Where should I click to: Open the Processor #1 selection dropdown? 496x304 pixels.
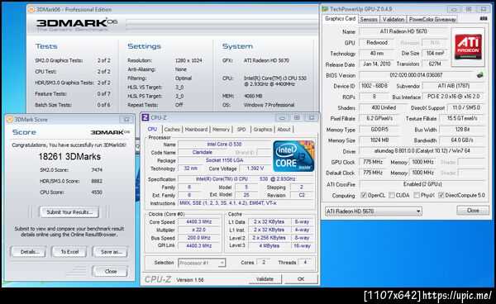pos(202,263)
